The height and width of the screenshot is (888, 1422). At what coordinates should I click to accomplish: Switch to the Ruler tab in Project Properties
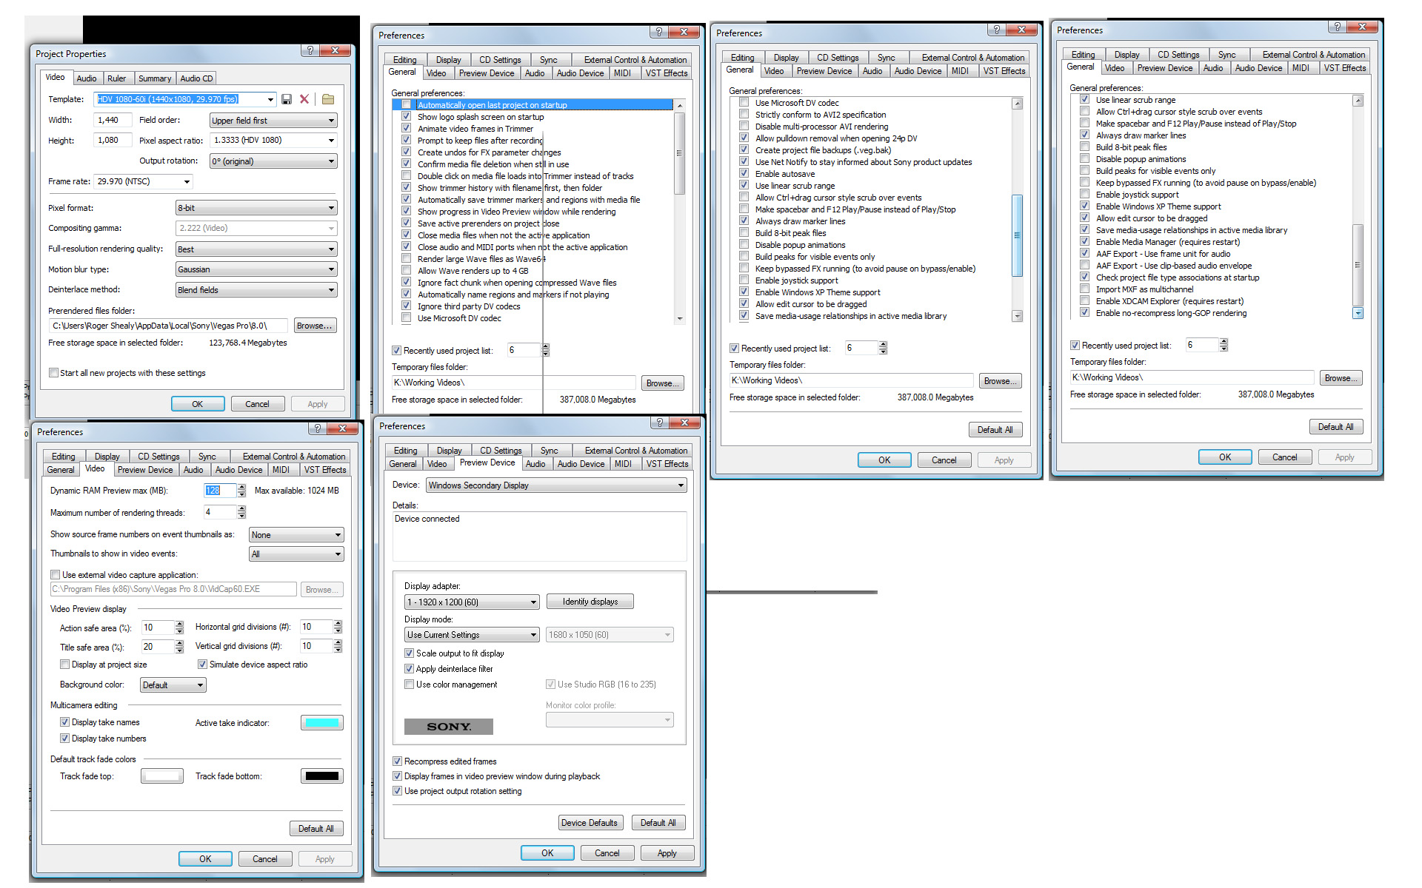pyautogui.click(x=116, y=78)
